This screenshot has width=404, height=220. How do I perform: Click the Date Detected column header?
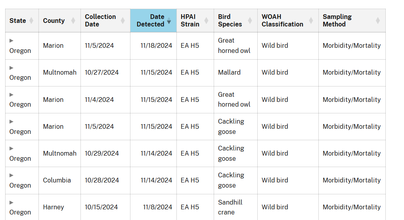[151, 21]
